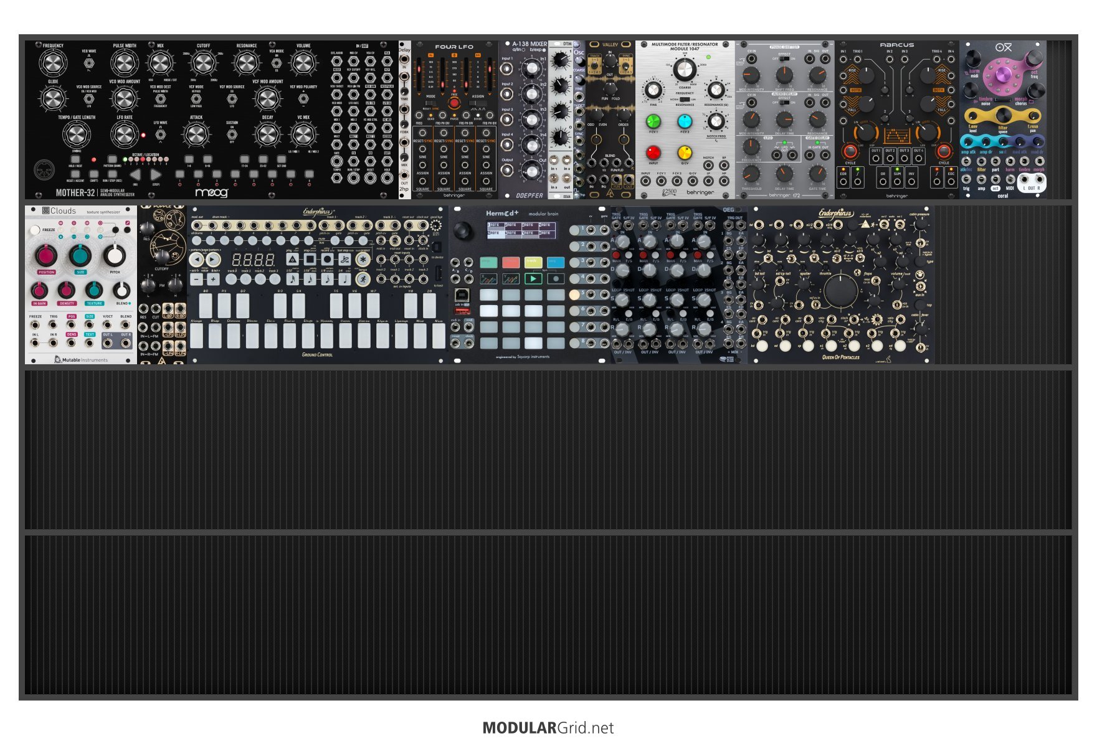Image resolution: width=1097 pixels, height=741 pixels.
Task: Flip the VCO WAVE switch on Mother-32
Action: coord(89,63)
